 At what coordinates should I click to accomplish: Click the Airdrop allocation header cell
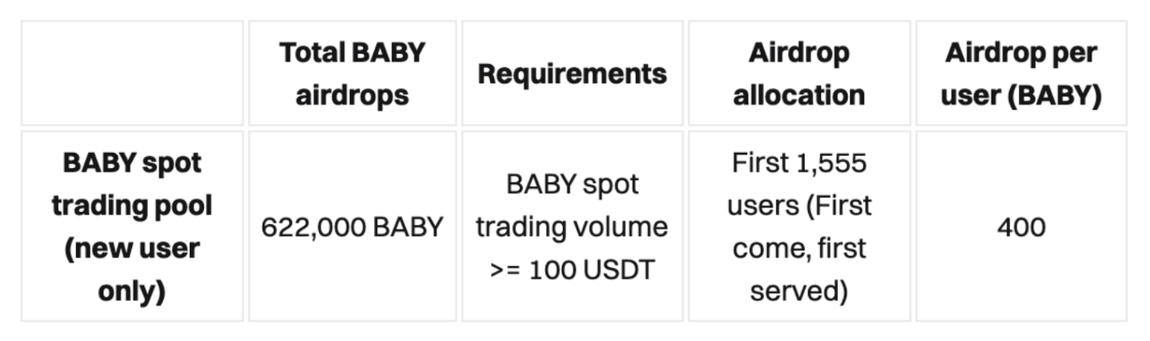[x=799, y=74]
